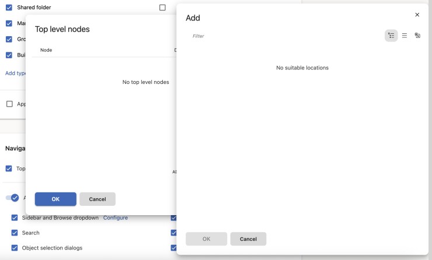432x260 pixels.
Task: Cancel the Add dialog
Action: pyautogui.click(x=248, y=239)
